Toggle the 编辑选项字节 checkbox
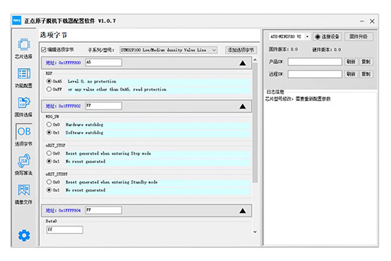391x261 pixels. [44, 50]
